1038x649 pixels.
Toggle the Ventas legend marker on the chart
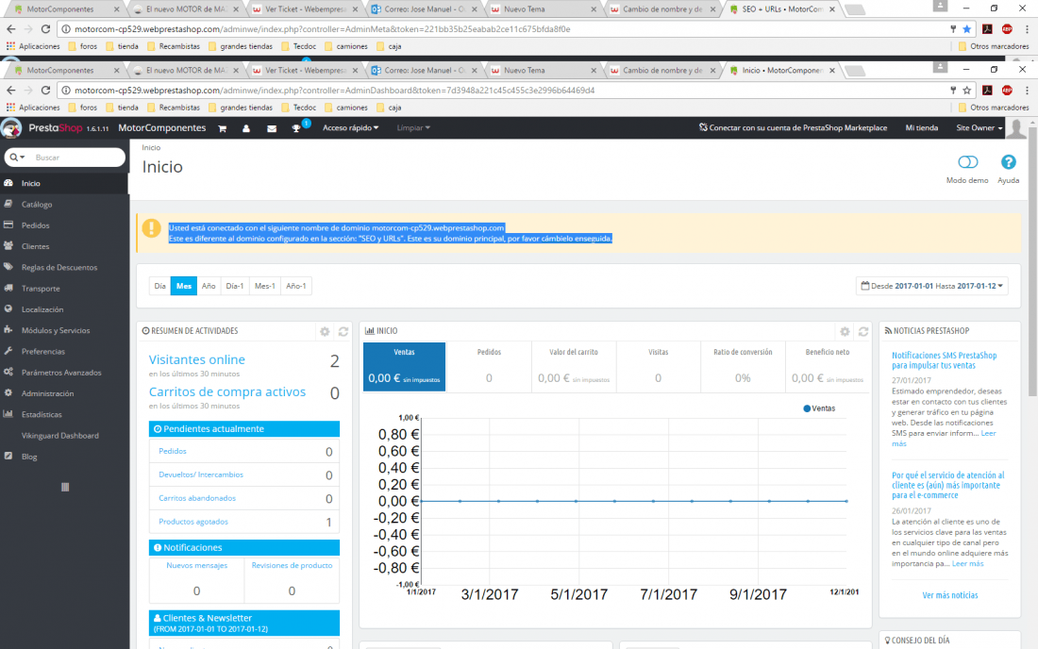point(807,408)
